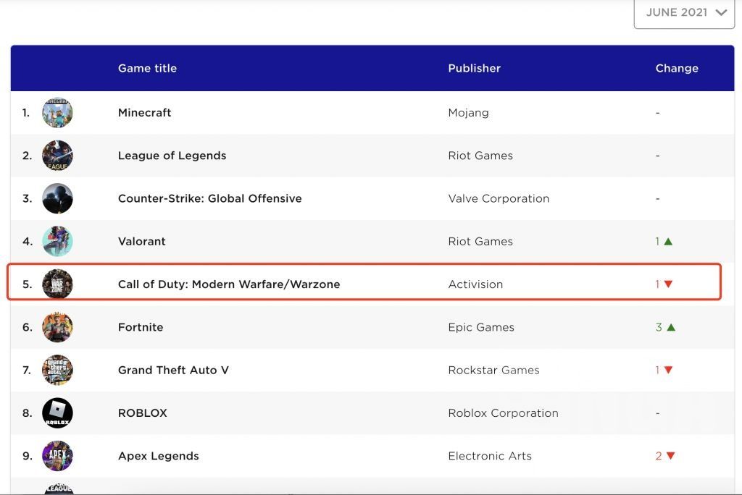The image size is (742, 495).
Task: Select Counter-Strike: Global Offensive title
Action: (209, 198)
